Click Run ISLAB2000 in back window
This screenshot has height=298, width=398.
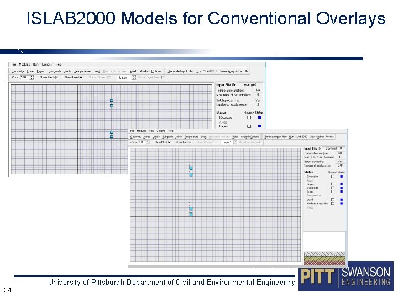[x=207, y=71]
